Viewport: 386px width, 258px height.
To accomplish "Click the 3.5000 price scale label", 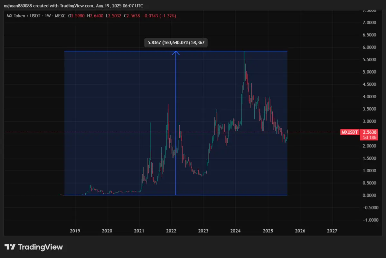I will [x=370, y=109].
